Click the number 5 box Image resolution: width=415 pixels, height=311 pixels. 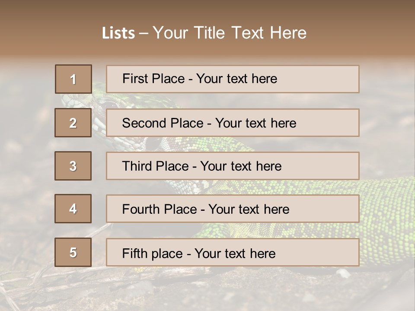(x=73, y=252)
